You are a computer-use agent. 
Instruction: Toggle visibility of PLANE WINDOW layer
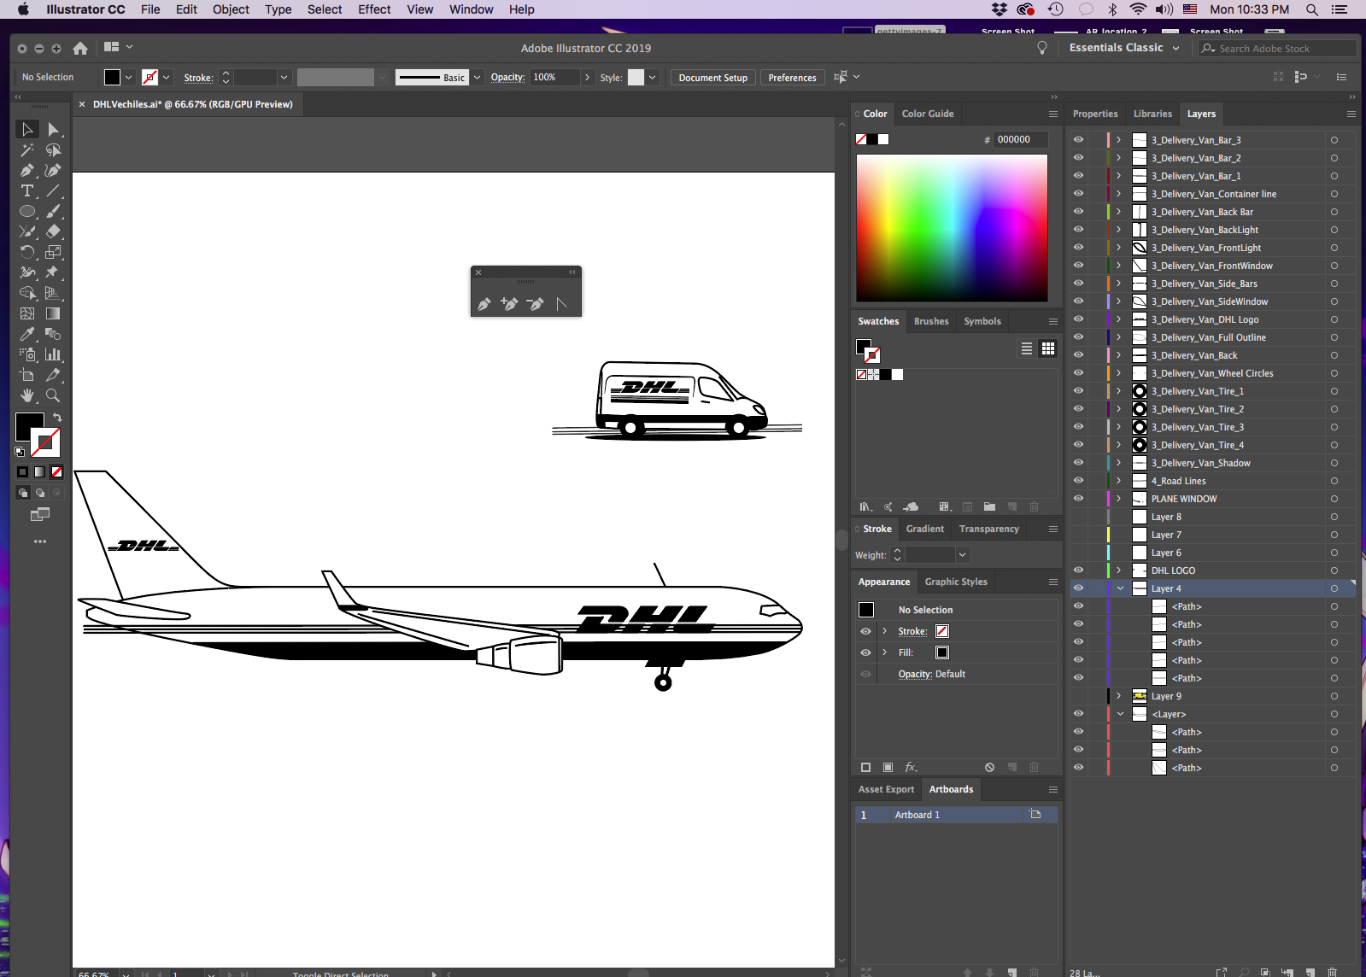pyautogui.click(x=1078, y=499)
